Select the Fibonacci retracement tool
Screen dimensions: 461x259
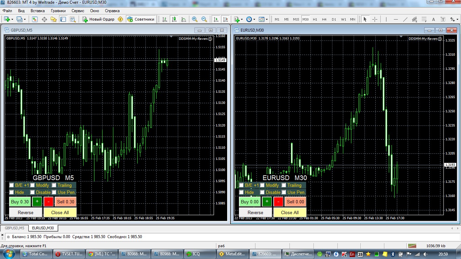point(424,19)
